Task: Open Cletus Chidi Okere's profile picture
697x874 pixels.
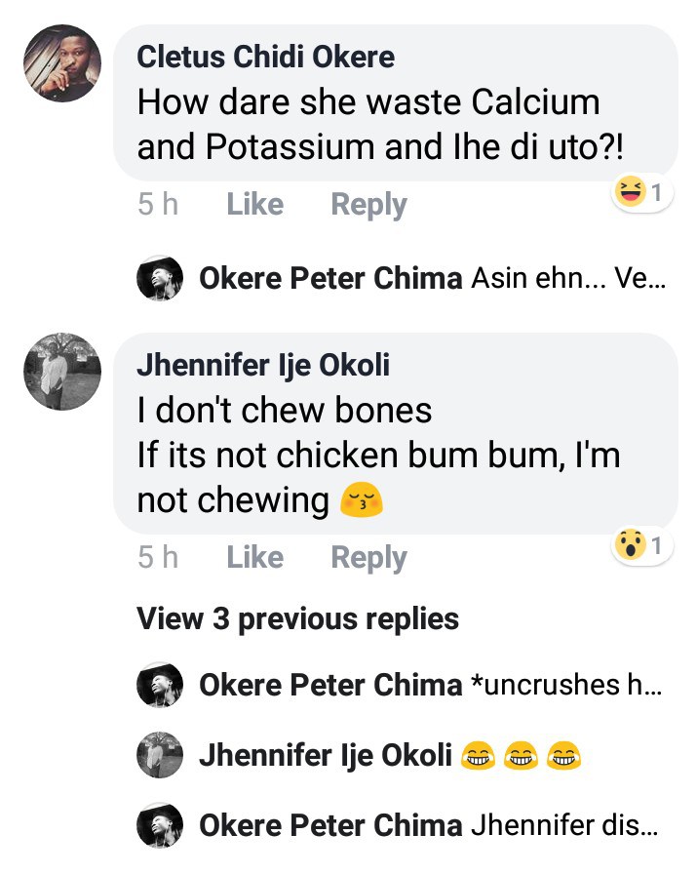Action: pyautogui.click(x=61, y=62)
